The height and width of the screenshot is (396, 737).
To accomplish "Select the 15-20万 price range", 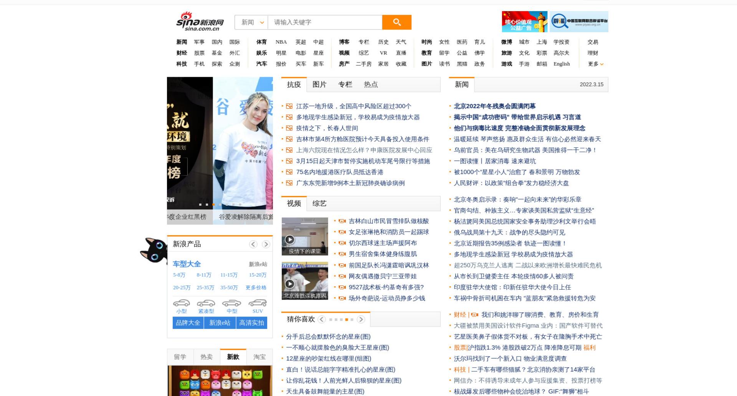I will pyautogui.click(x=258, y=275).
